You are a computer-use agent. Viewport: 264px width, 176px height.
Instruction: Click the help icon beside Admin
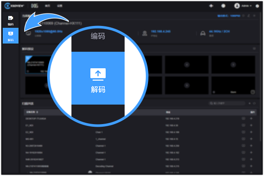click(x=257, y=6)
